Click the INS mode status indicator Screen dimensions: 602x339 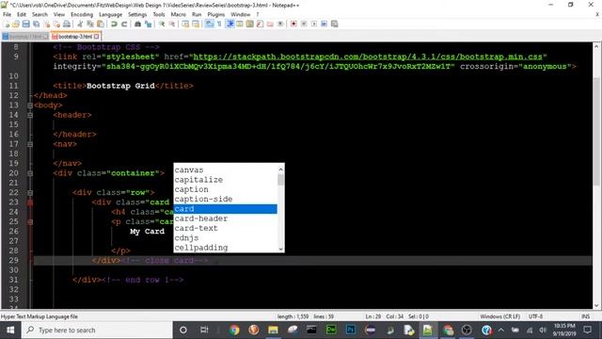585,316
